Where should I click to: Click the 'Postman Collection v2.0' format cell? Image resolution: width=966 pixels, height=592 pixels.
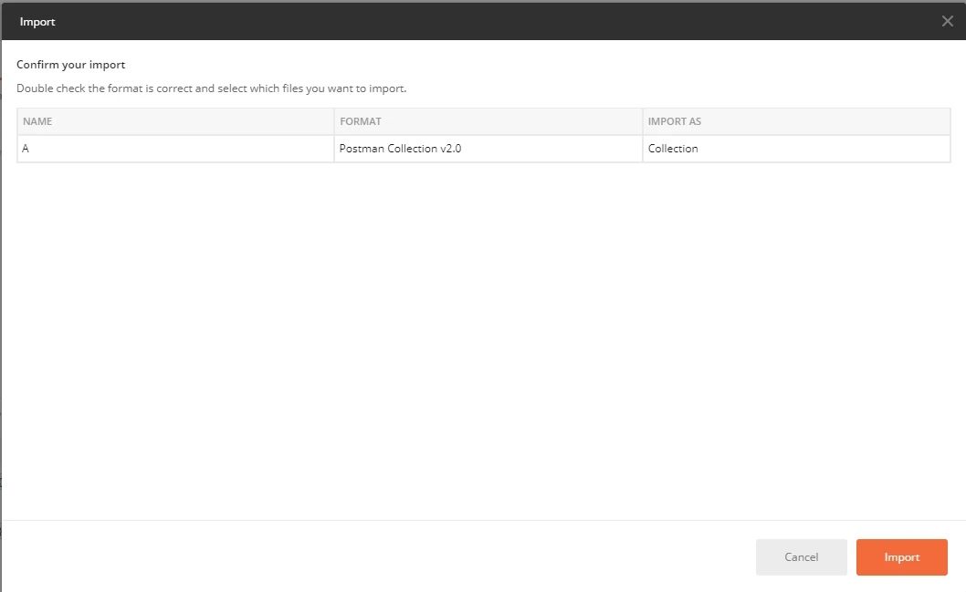pos(400,149)
